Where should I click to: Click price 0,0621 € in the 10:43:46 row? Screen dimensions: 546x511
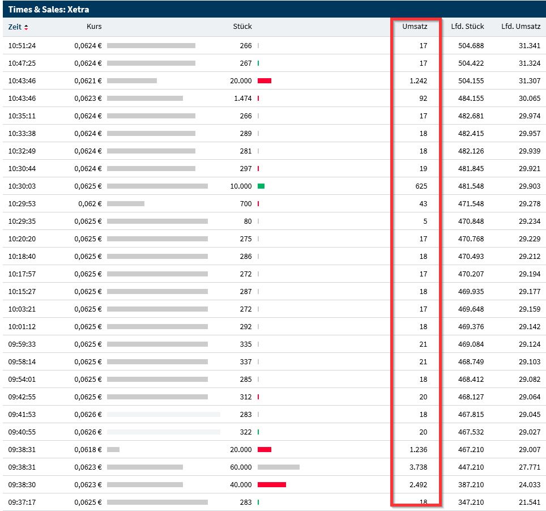[x=88, y=81]
